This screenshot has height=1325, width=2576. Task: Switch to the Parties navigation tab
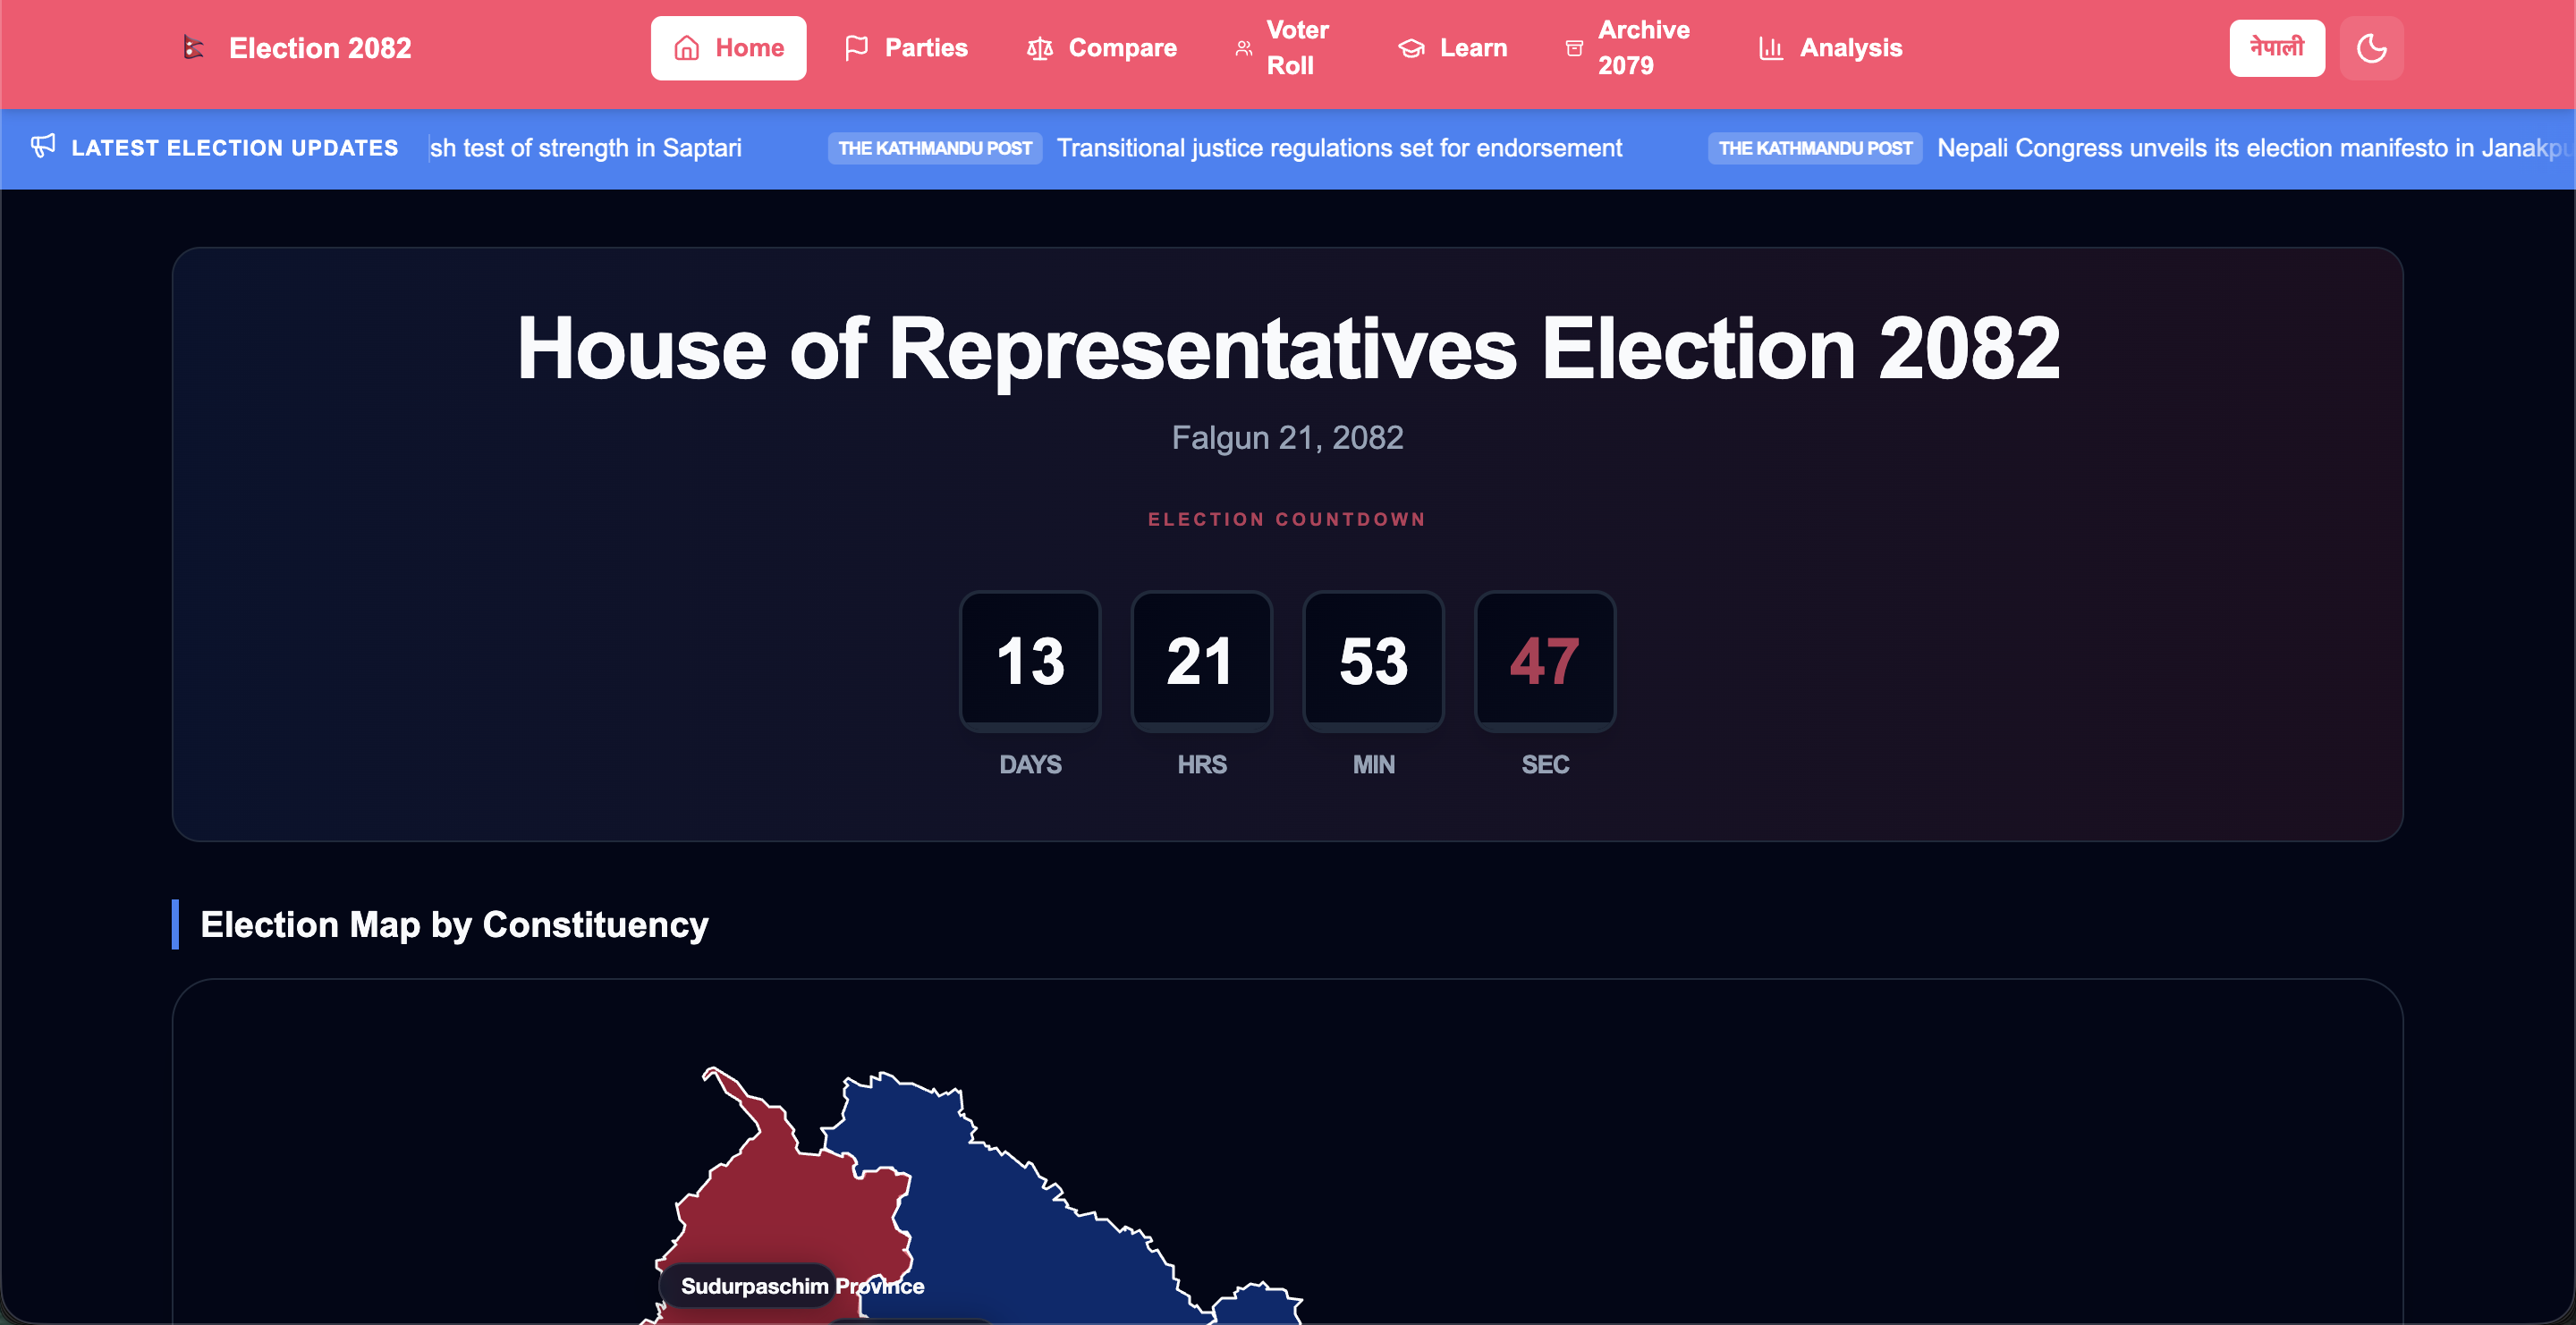pos(925,47)
